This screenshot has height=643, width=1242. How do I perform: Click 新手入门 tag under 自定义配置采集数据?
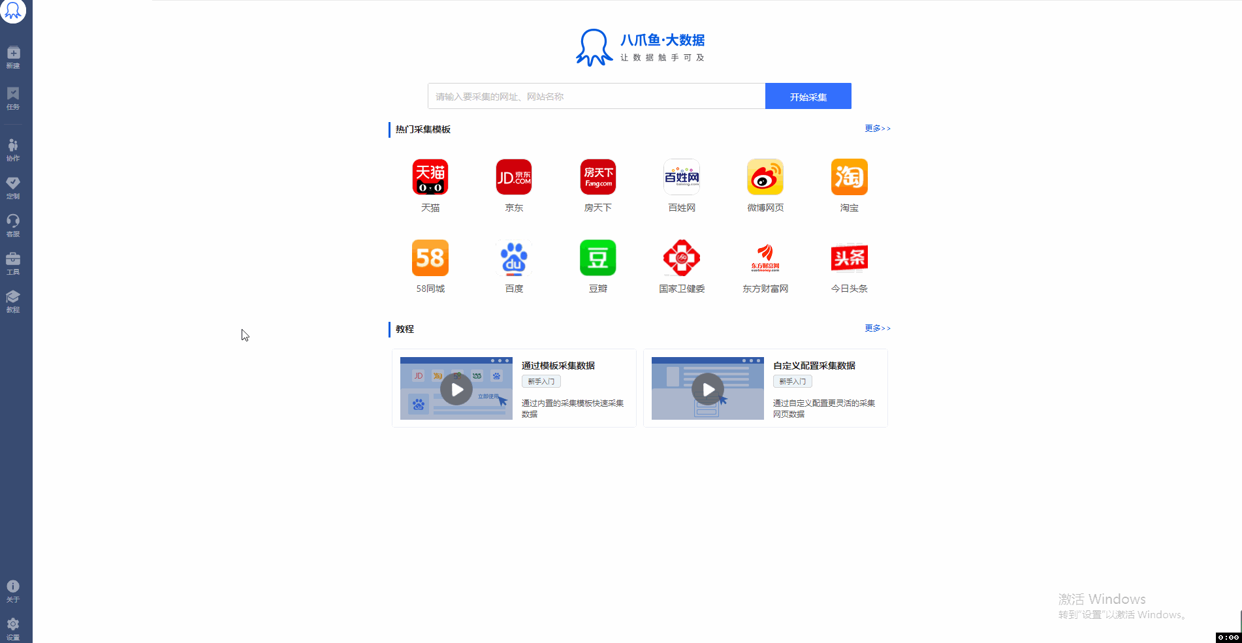[793, 381]
